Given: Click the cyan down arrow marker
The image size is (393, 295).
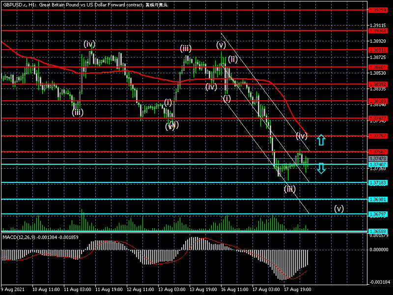Looking at the screenshot, I should point(321,169).
